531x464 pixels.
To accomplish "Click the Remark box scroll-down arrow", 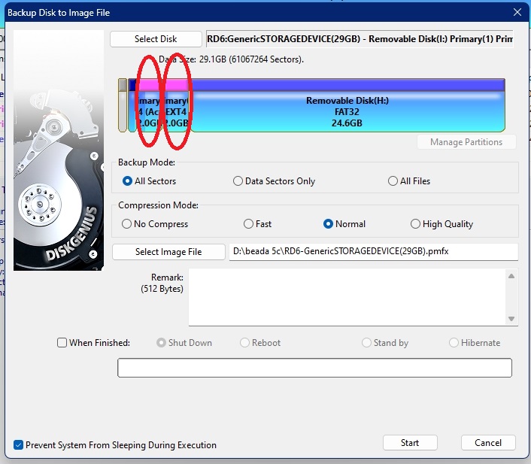I will click(512, 319).
